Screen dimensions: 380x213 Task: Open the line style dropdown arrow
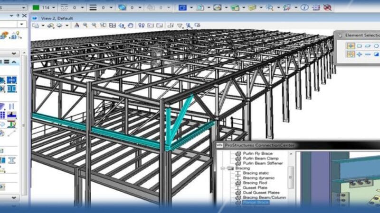tap(82, 8)
